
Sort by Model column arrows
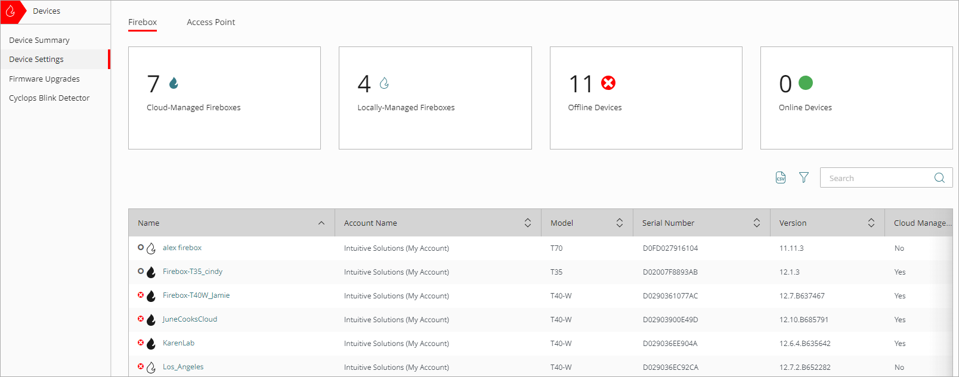[620, 223]
